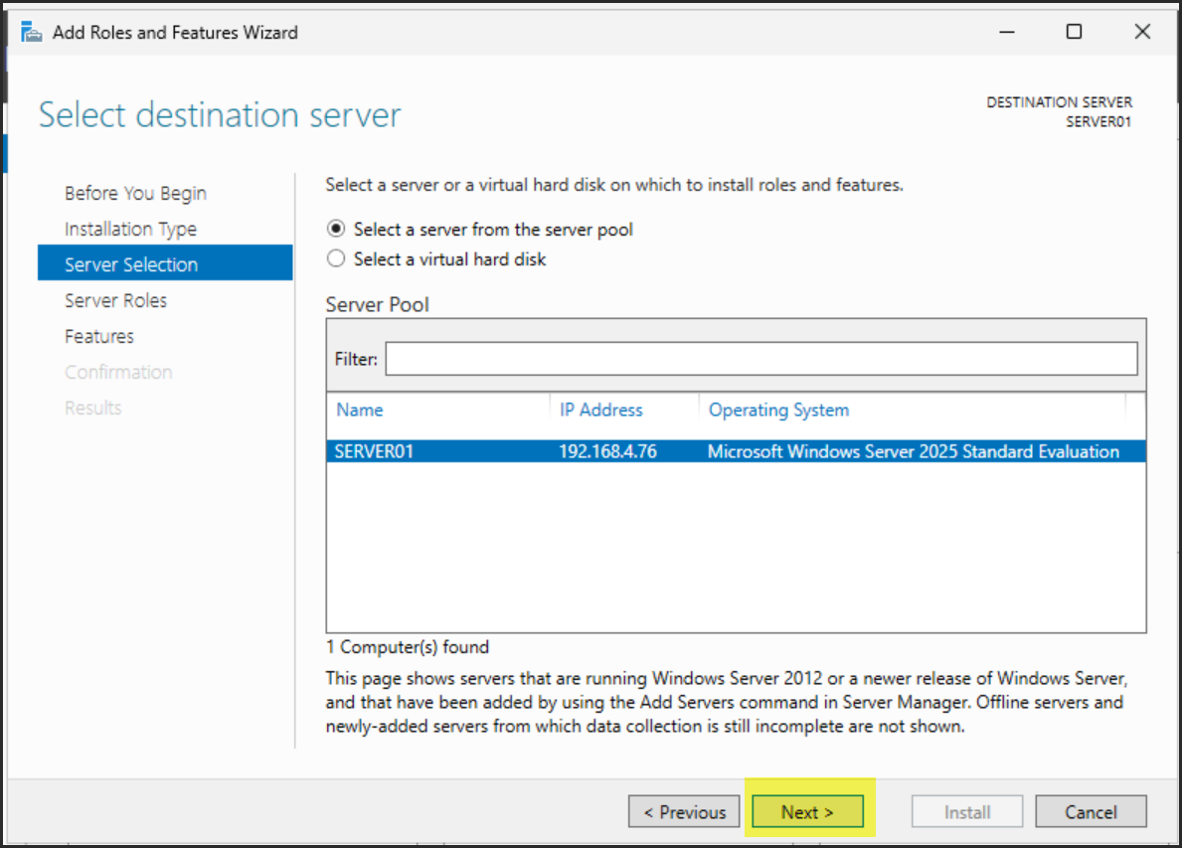Minimize the Add Roles wizard window

1007,32
